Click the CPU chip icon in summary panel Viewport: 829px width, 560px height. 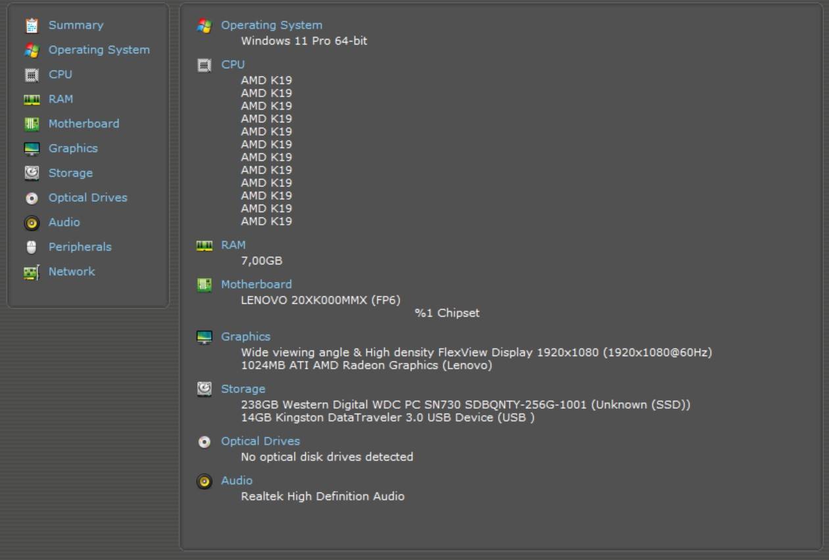pos(204,65)
